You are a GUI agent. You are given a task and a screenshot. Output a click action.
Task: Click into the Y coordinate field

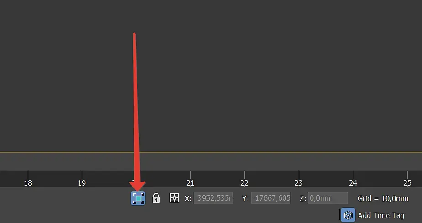[x=271, y=198]
